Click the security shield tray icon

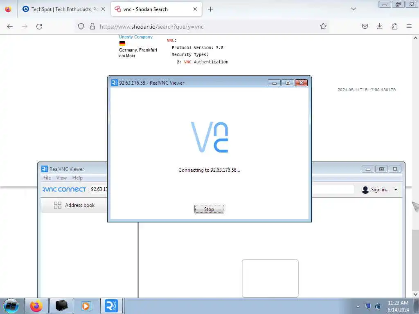pyautogui.click(x=368, y=306)
